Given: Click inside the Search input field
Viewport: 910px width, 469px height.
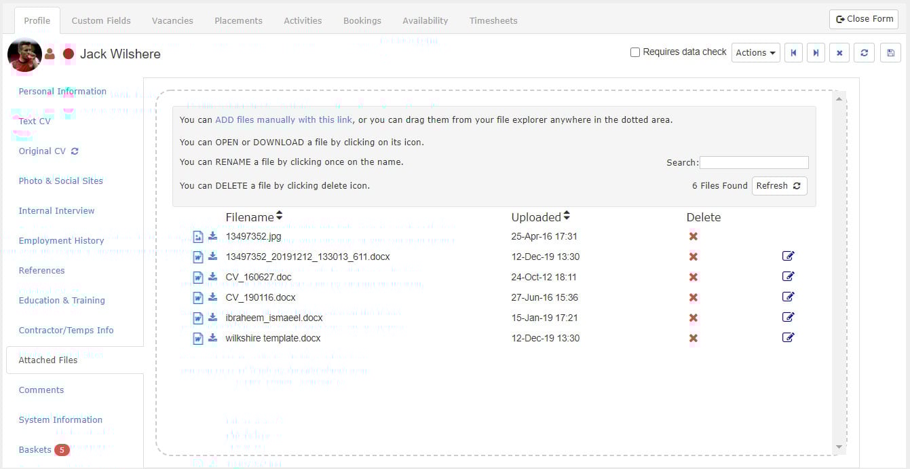Looking at the screenshot, I should tap(753, 162).
